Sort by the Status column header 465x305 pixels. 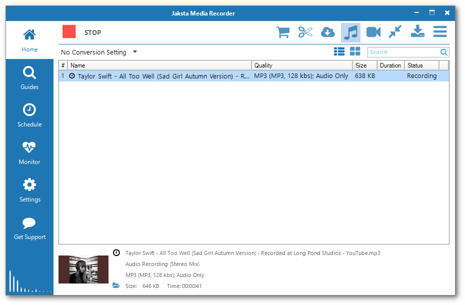click(421, 65)
